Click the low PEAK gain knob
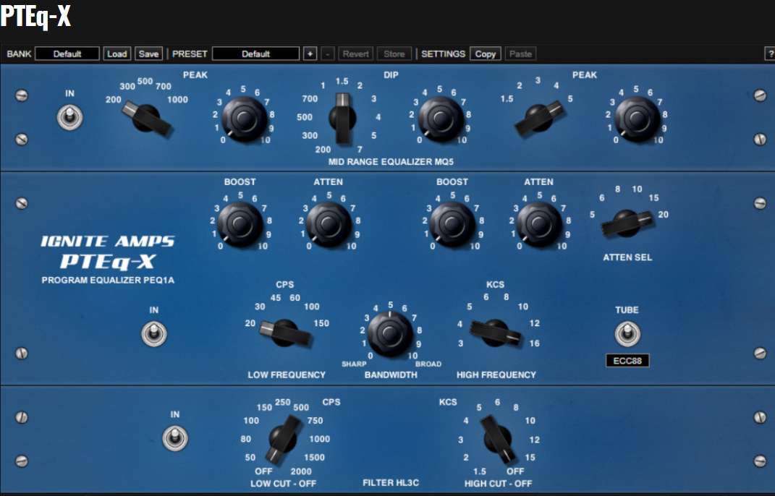The height and width of the screenshot is (496, 775). pos(244,119)
